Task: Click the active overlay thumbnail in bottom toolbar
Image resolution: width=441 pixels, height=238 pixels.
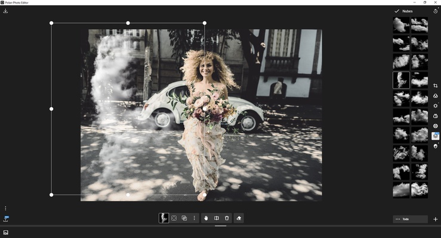Action: point(164,218)
